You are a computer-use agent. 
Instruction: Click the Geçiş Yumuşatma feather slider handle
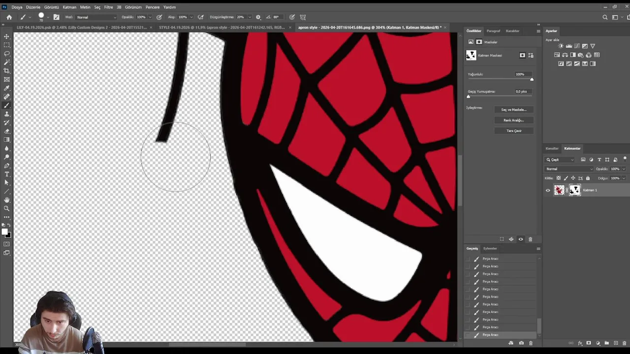click(x=468, y=96)
